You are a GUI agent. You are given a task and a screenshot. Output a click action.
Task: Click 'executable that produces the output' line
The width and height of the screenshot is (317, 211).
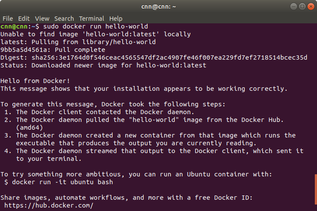136,143
